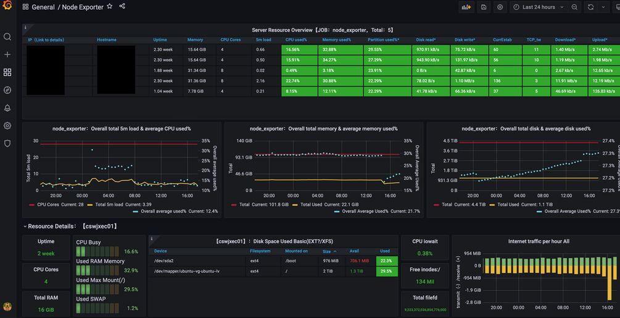The image size is (620, 318).
Task: Click red Total swatch in disk chart legend
Action: 437,204
